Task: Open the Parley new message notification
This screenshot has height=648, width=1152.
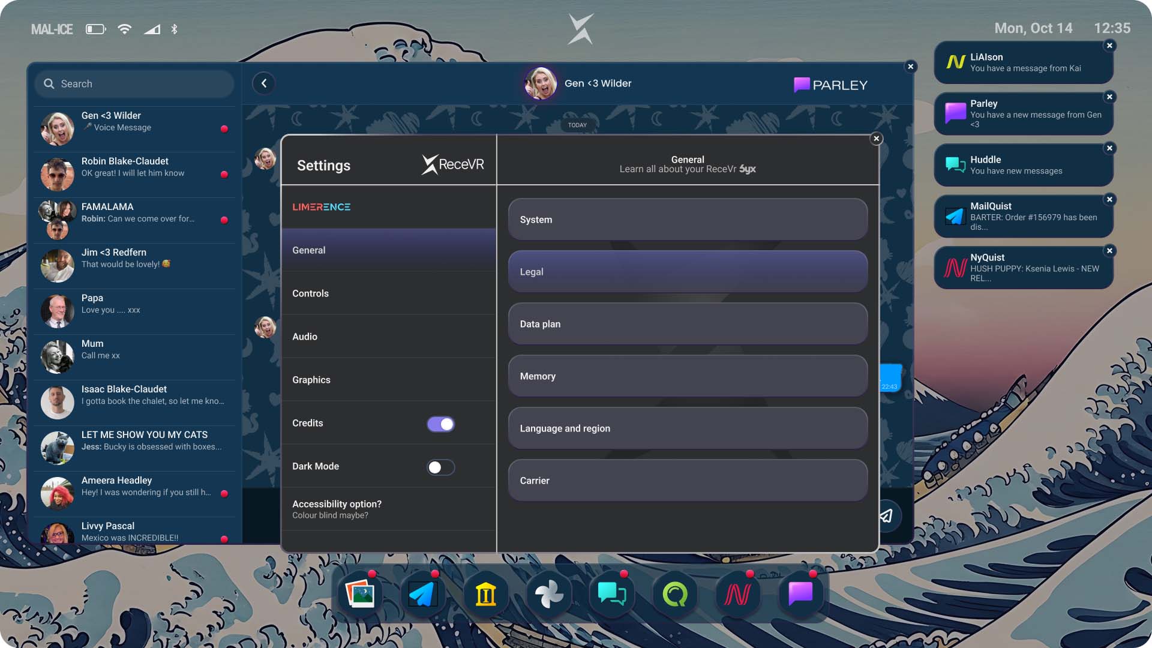Action: point(1024,113)
